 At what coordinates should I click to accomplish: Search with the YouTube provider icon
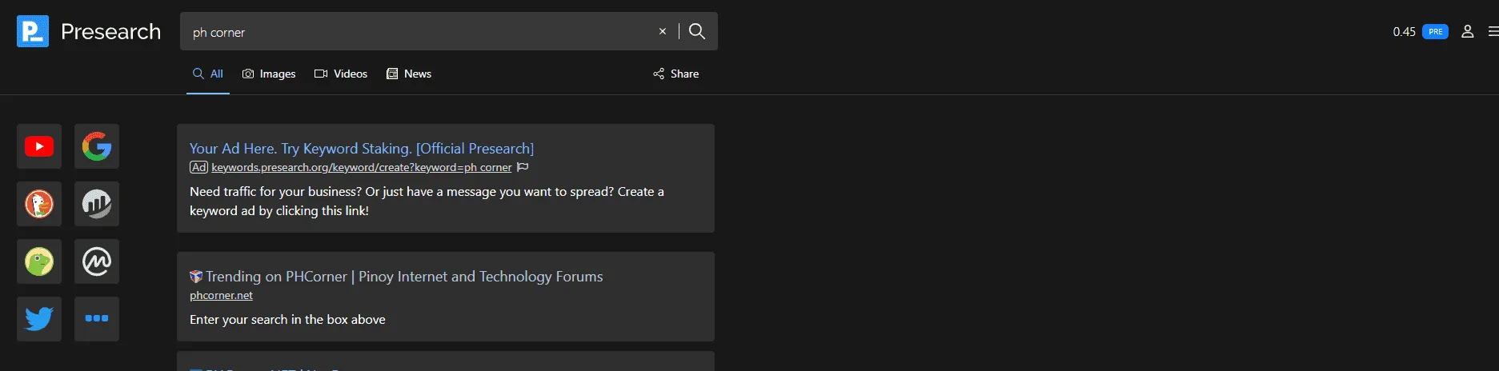[39, 146]
